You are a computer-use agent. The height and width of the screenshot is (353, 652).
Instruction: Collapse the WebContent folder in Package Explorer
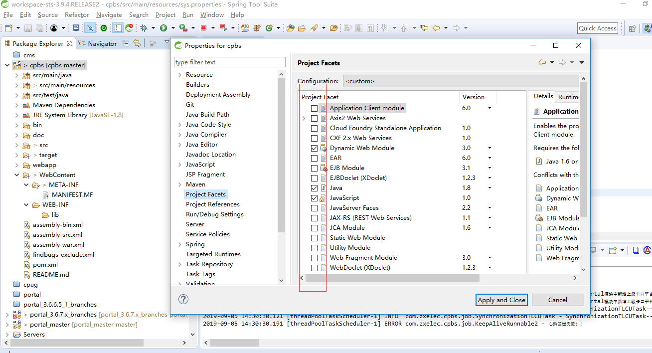click(16, 175)
